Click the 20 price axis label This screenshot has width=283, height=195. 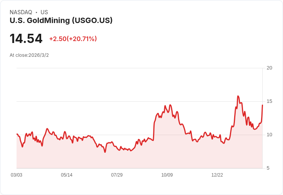[x=269, y=68]
